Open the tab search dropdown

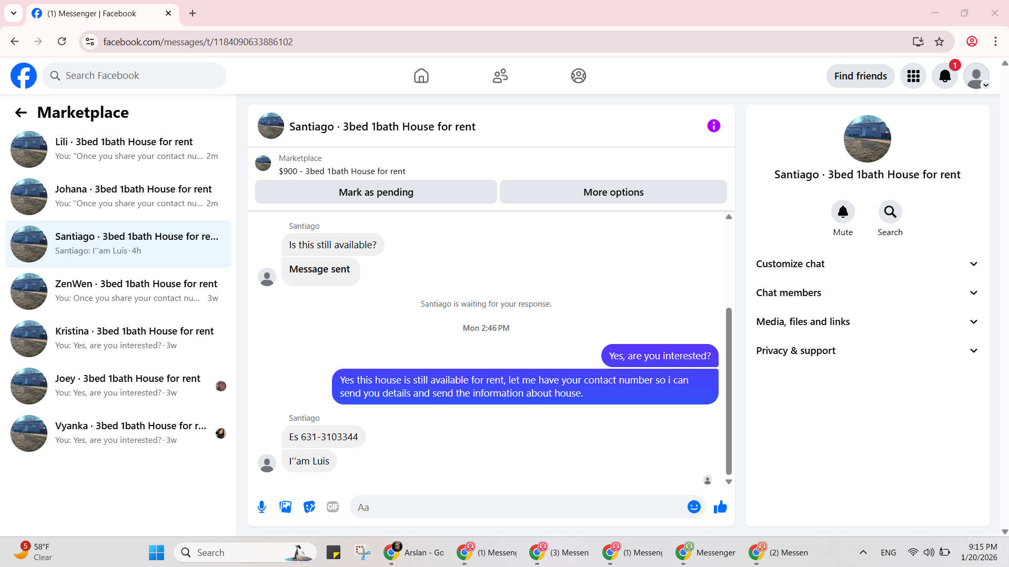point(14,13)
